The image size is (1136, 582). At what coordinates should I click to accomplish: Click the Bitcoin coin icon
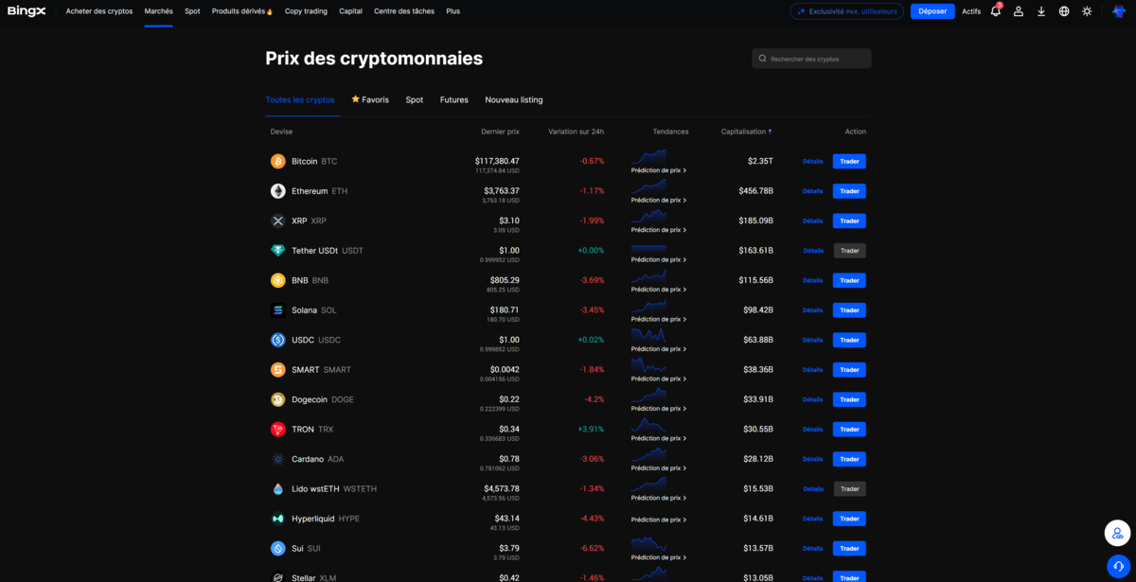click(x=278, y=162)
